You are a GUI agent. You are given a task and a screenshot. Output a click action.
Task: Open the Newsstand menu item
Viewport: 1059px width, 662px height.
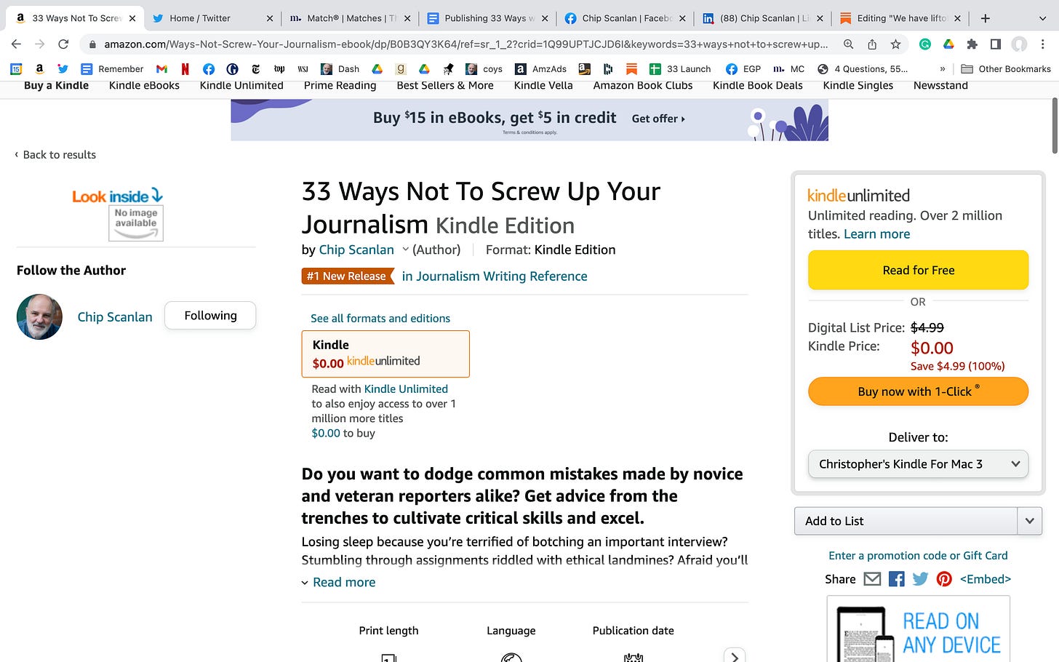[940, 85]
